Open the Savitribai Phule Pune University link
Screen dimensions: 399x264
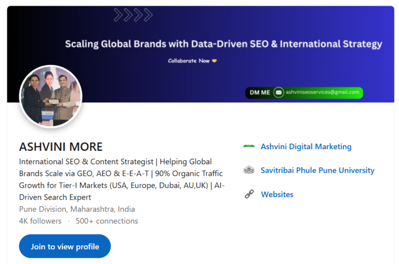(317, 170)
